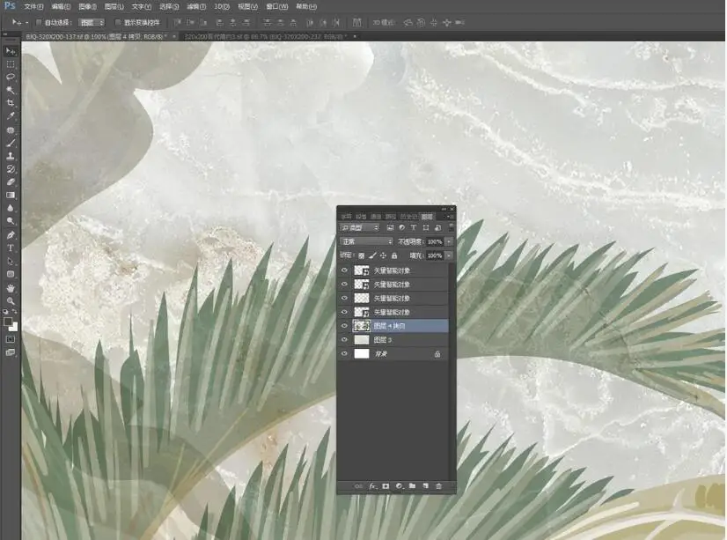This screenshot has width=727, height=540.
Task: Add a layer style with fx button
Action: point(372,486)
